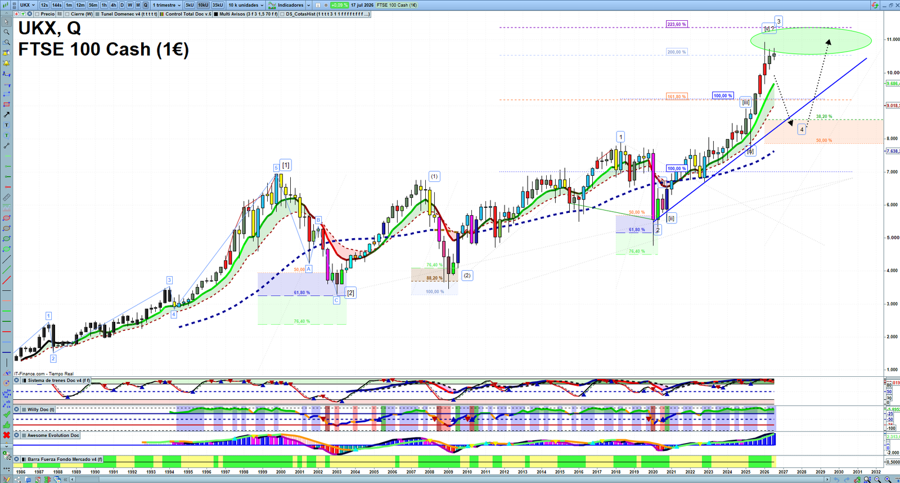Open the arrow next to Indicadores
This screenshot has height=483, width=900.
tap(308, 5)
